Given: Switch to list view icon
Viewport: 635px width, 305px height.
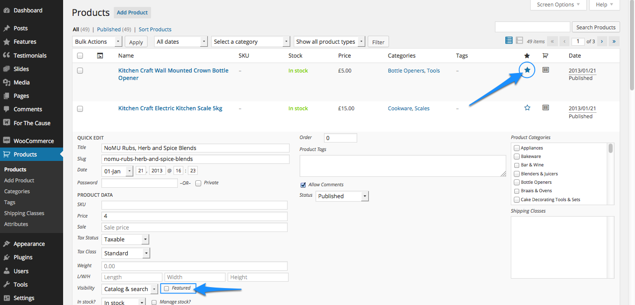Looking at the screenshot, I should pos(509,41).
